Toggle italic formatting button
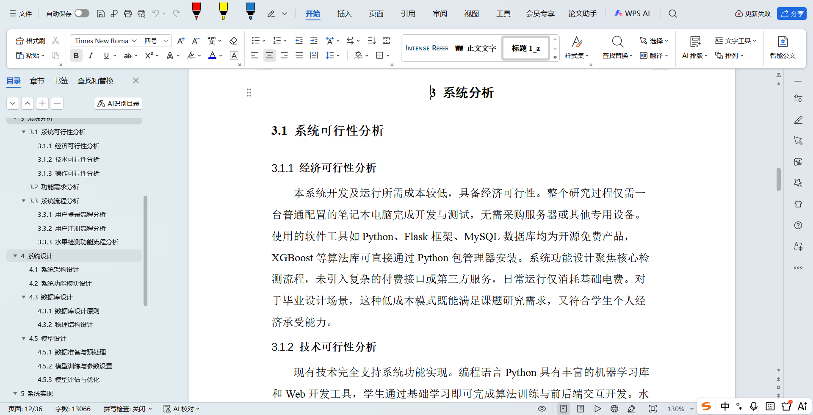 [91, 55]
